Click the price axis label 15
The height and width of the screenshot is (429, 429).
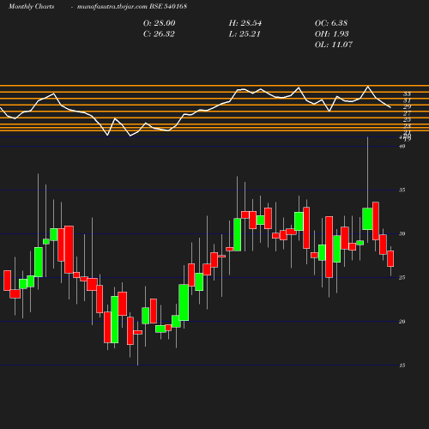point(402,366)
